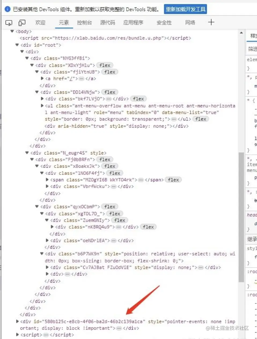Open the 网络 tab
257x339 pixels.
pos(190,23)
